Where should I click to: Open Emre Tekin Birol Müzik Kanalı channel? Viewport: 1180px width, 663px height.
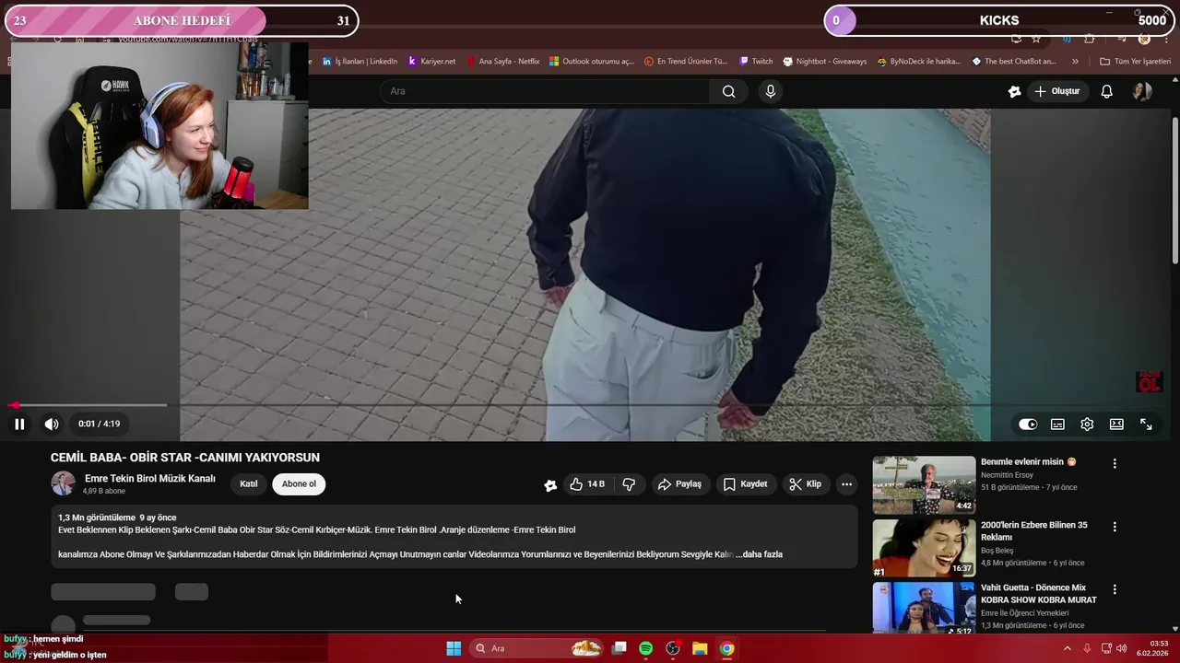tap(150, 479)
